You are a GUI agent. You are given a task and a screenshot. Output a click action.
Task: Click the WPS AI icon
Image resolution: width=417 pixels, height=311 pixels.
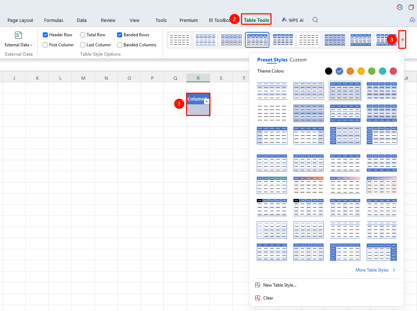[284, 20]
